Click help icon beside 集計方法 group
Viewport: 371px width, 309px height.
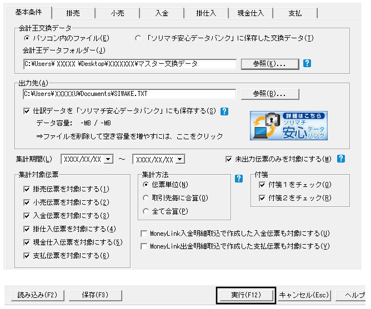pyautogui.click(x=239, y=178)
